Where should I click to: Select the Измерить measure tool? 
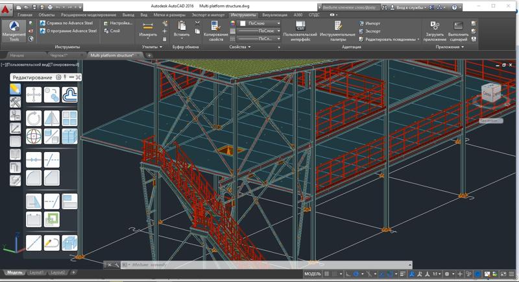(148, 29)
